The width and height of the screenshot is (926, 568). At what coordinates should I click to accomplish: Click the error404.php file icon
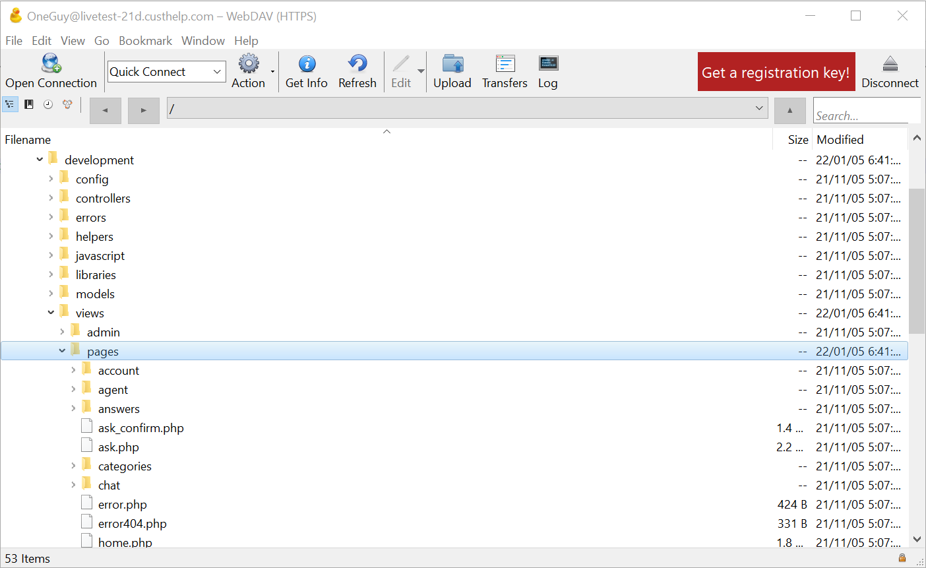pos(86,522)
